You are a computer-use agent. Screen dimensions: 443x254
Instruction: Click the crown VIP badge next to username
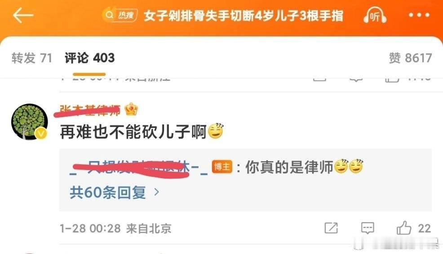pos(131,109)
